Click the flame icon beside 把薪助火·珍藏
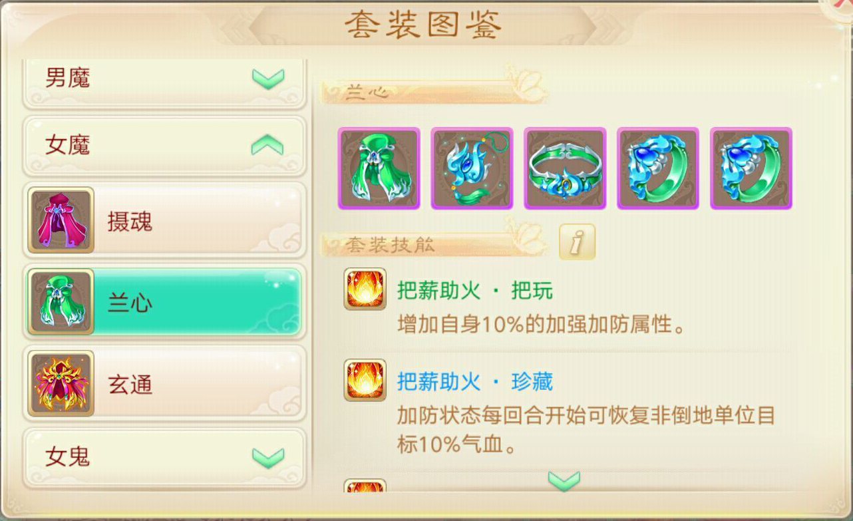The image size is (853, 521). [365, 380]
